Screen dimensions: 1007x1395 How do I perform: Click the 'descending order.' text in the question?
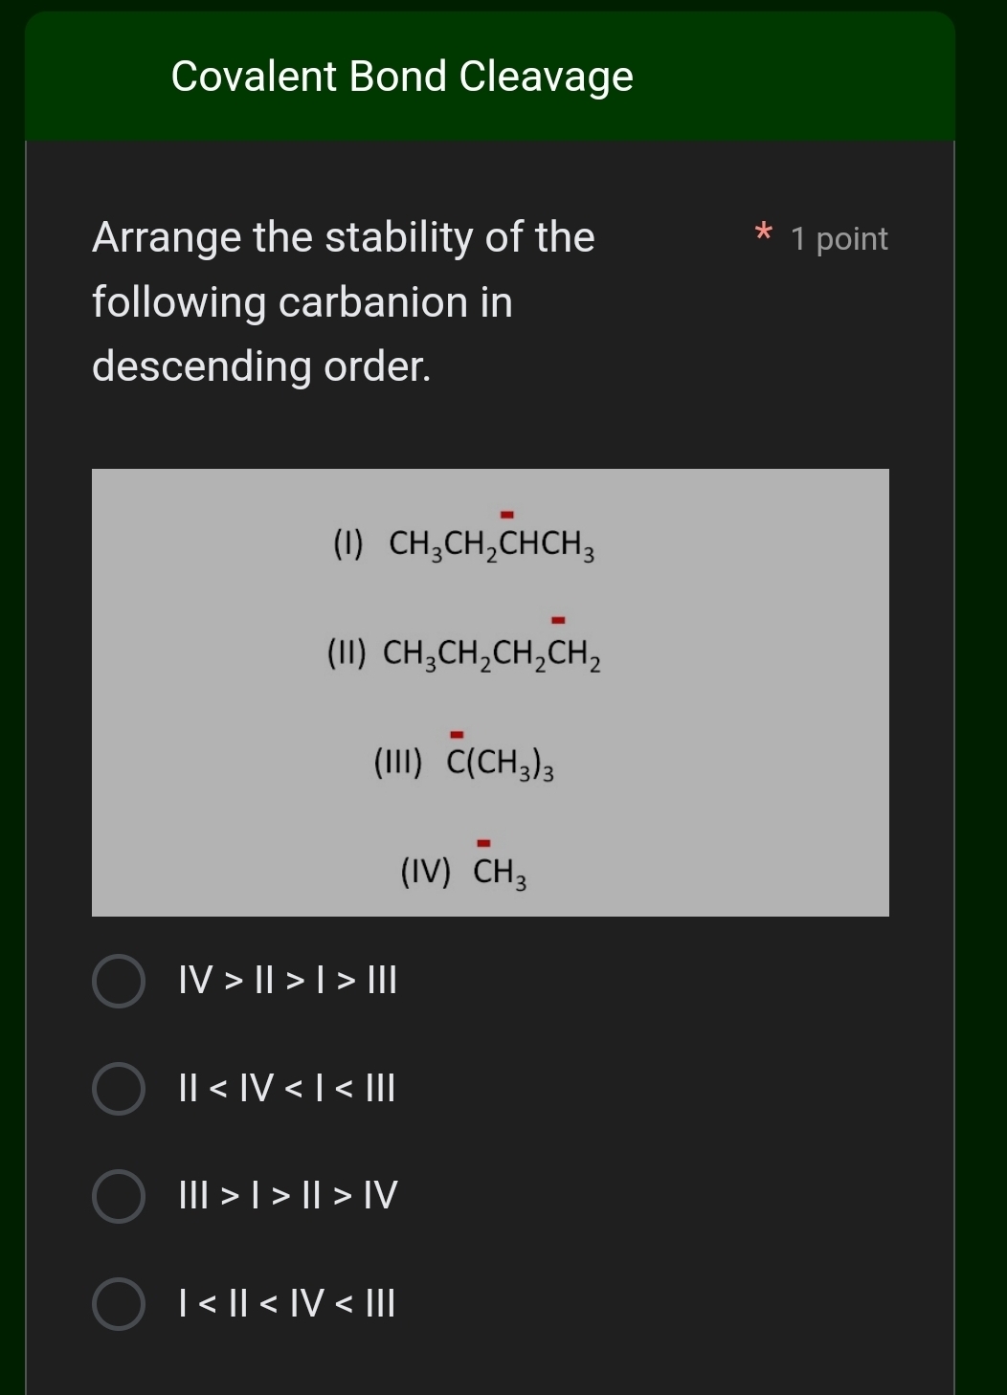pyautogui.click(x=261, y=366)
